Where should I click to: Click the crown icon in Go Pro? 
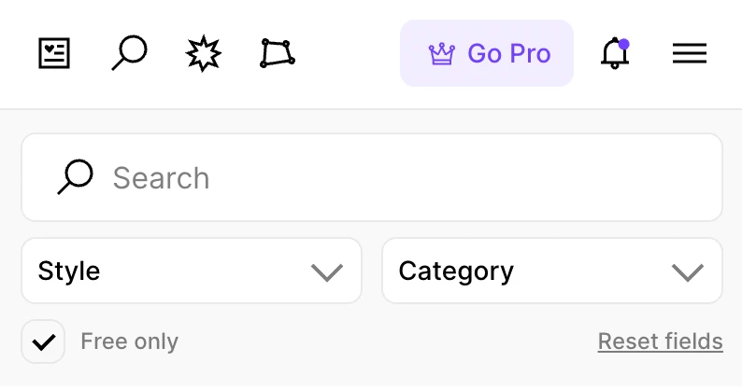[x=441, y=53]
